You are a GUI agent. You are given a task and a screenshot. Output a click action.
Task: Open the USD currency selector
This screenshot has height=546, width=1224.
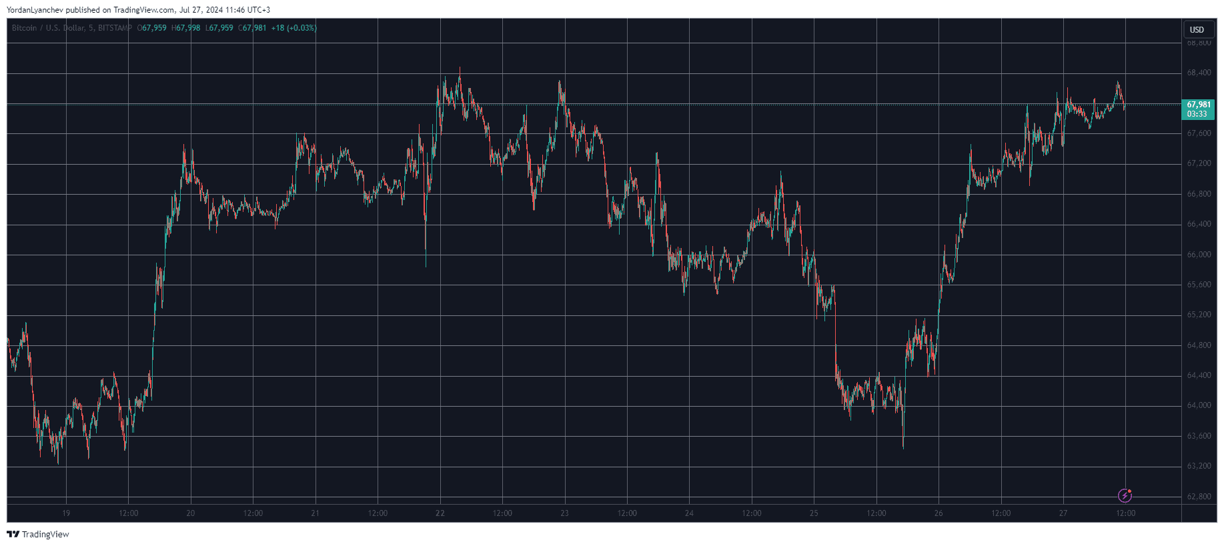(x=1197, y=29)
